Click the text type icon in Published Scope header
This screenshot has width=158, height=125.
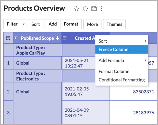pyautogui.click(x=16, y=38)
